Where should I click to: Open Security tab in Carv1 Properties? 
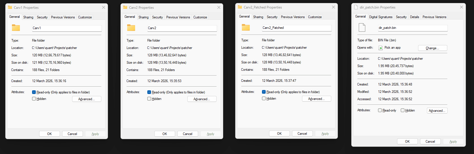pos(42,17)
